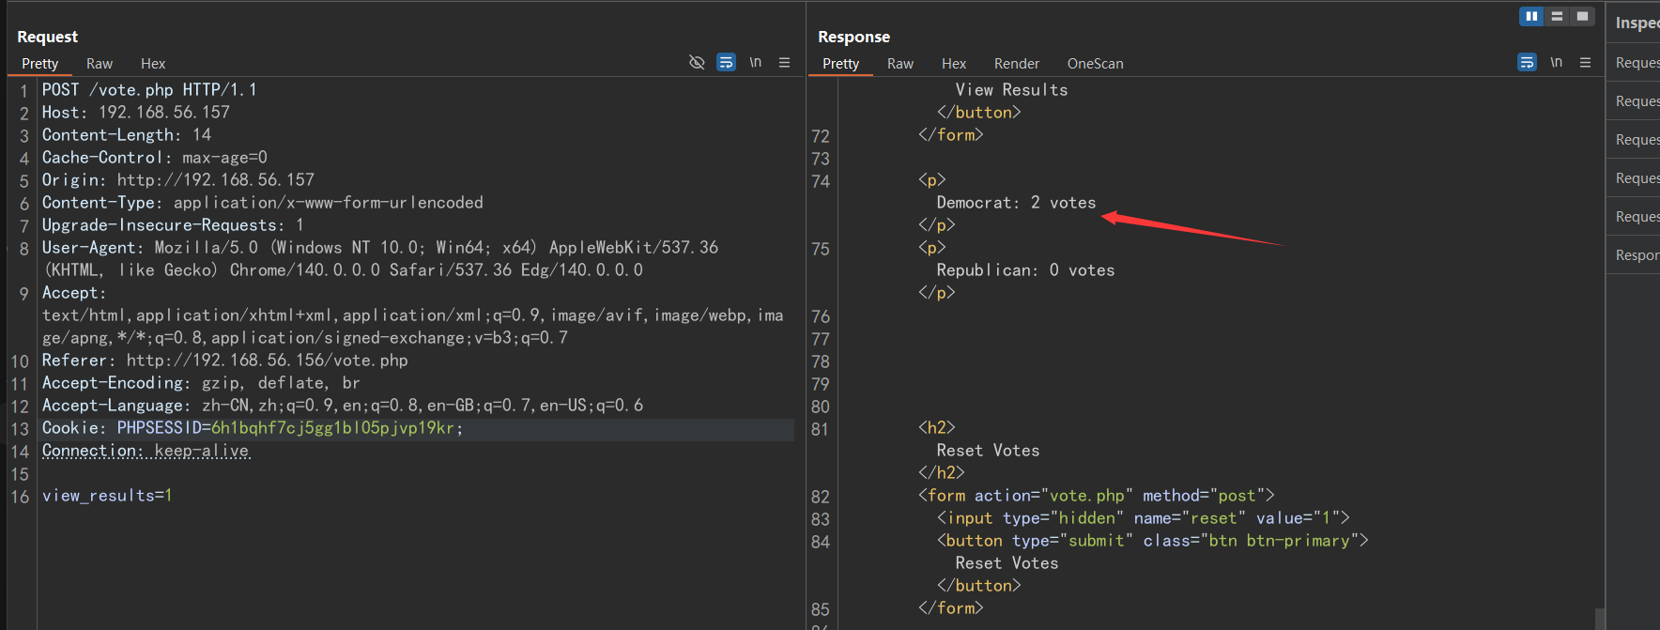
Task: Open the Render tab in Response
Action: click(1016, 64)
